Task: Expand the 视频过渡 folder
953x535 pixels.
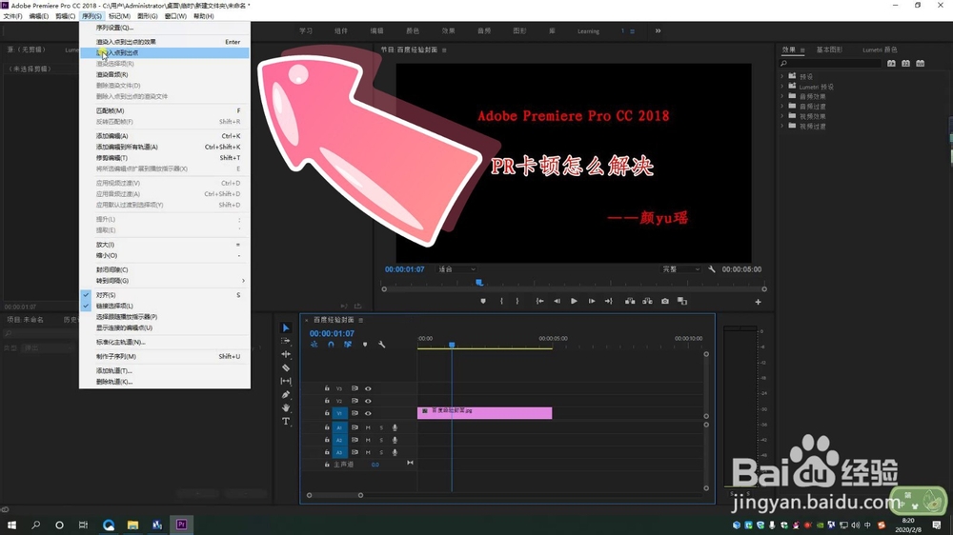Action: coord(782,127)
